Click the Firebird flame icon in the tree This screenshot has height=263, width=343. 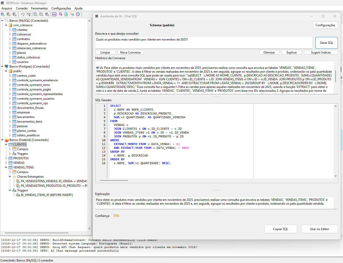pyautogui.click(x=7, y=140)
